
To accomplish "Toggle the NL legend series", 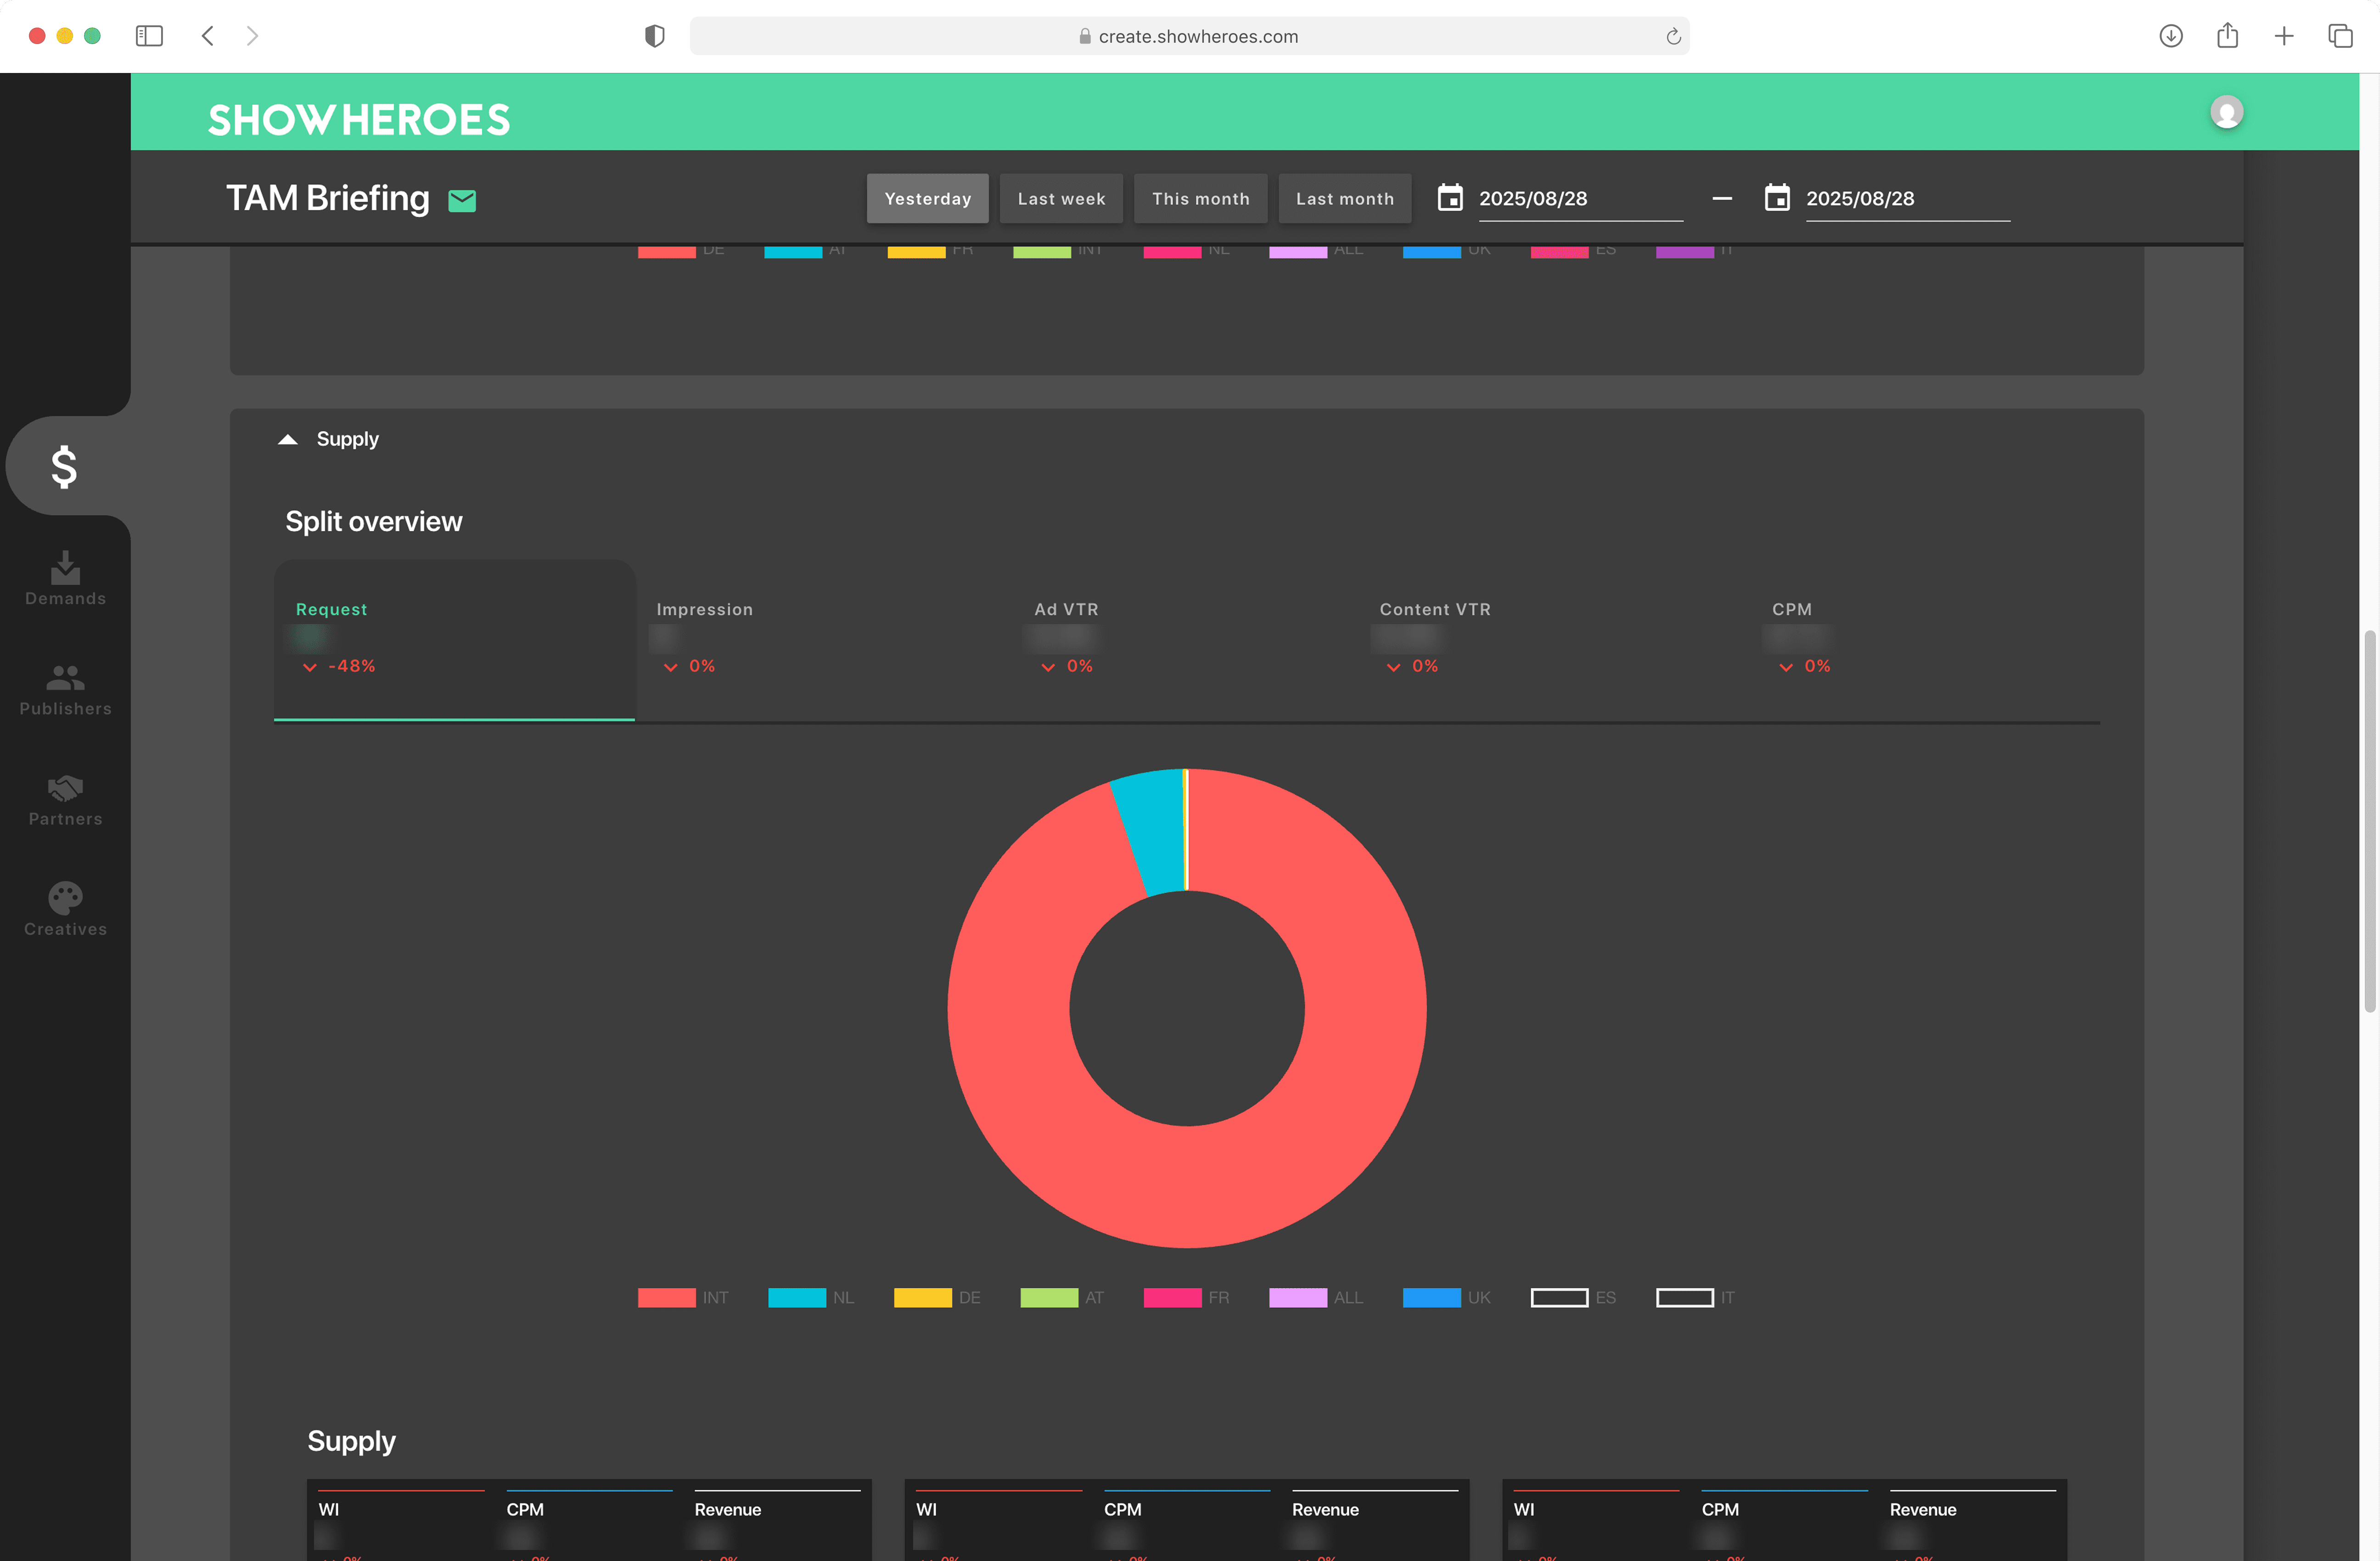I will point(796,1298).
